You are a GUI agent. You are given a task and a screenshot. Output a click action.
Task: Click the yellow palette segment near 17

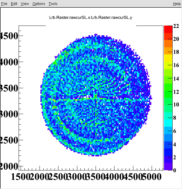tap(168, 58)
